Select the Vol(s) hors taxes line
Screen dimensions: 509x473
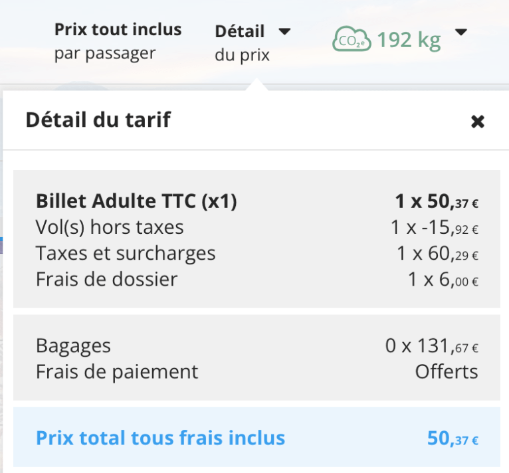[x=110, y=227]
